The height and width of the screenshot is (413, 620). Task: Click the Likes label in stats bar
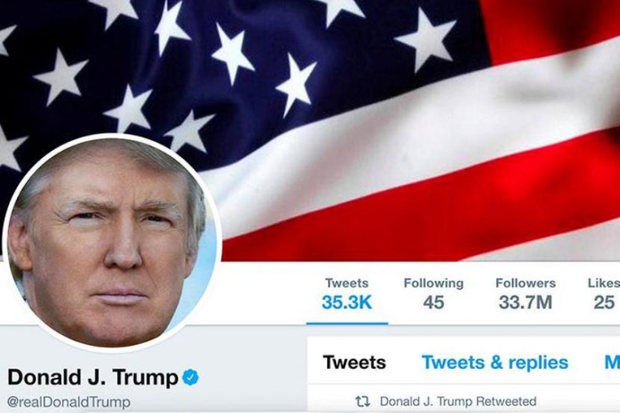(604, 283)
